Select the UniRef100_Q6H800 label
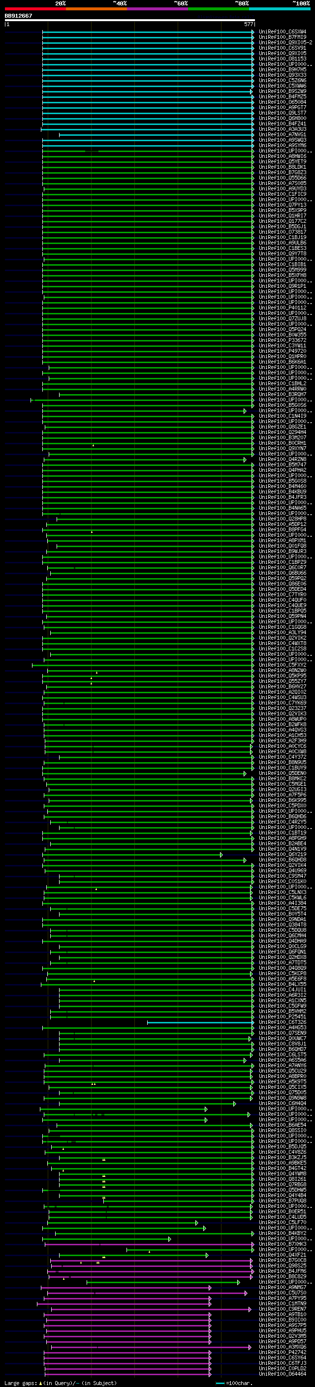Viewport: 315px width, 1387px height. (x=283, y=119)
